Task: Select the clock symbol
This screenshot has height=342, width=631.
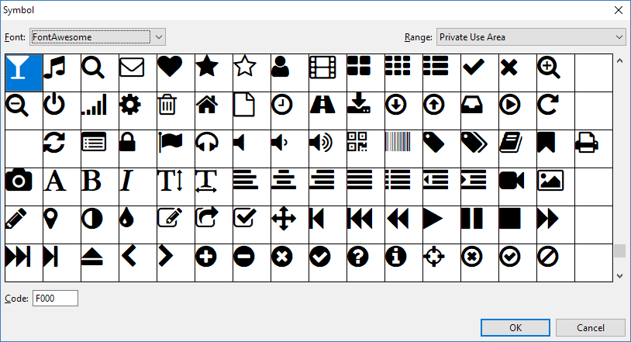Action: point(290,110)
